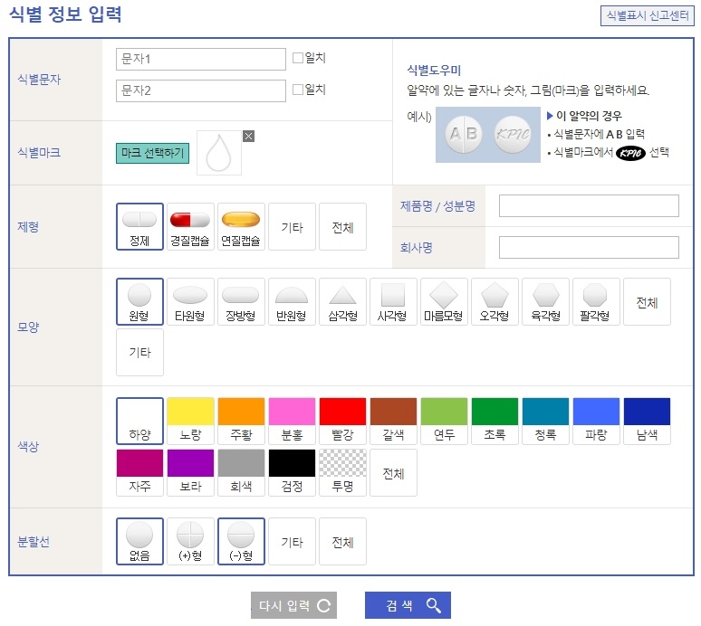Select the 경질캡슐 hard capsule icon
This screenshot has width=701, height=626.
coord(190,226)
